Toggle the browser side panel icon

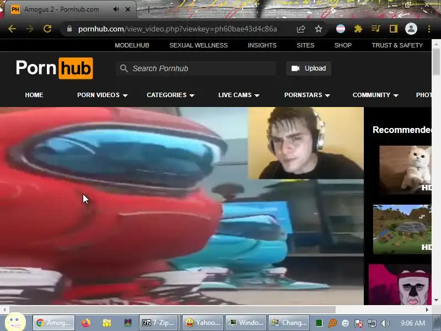click(393, 29)
